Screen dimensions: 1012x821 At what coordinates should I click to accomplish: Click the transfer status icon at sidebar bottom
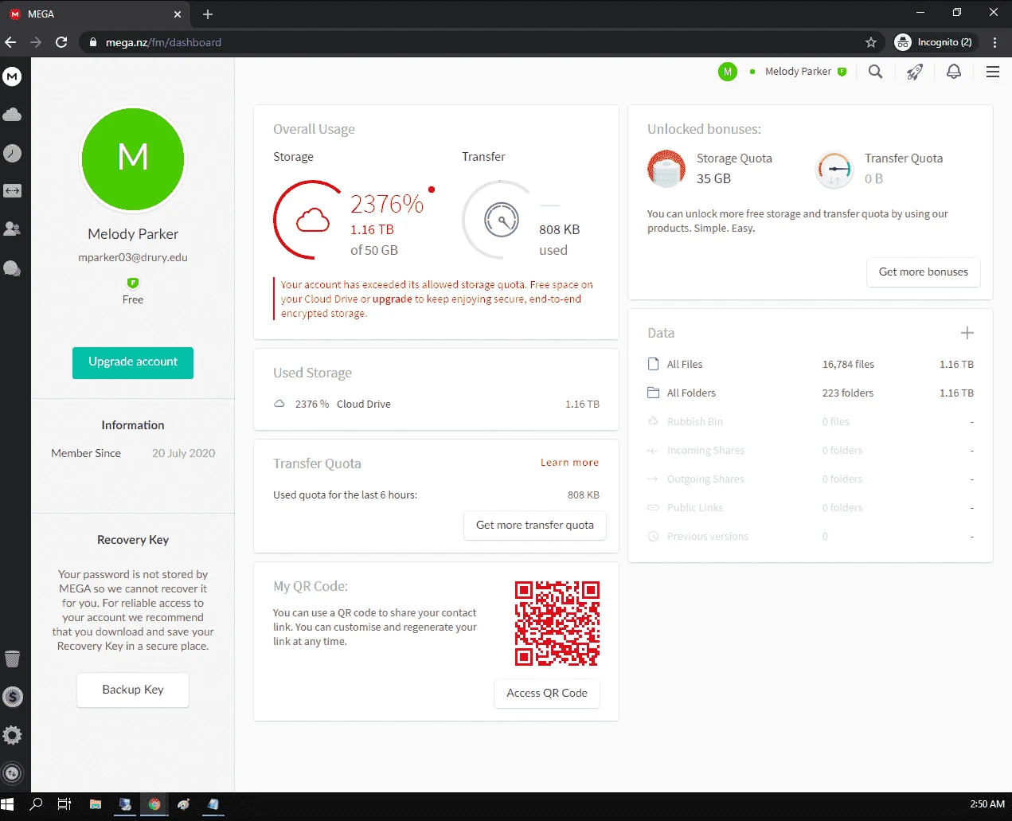click(12, 772)
